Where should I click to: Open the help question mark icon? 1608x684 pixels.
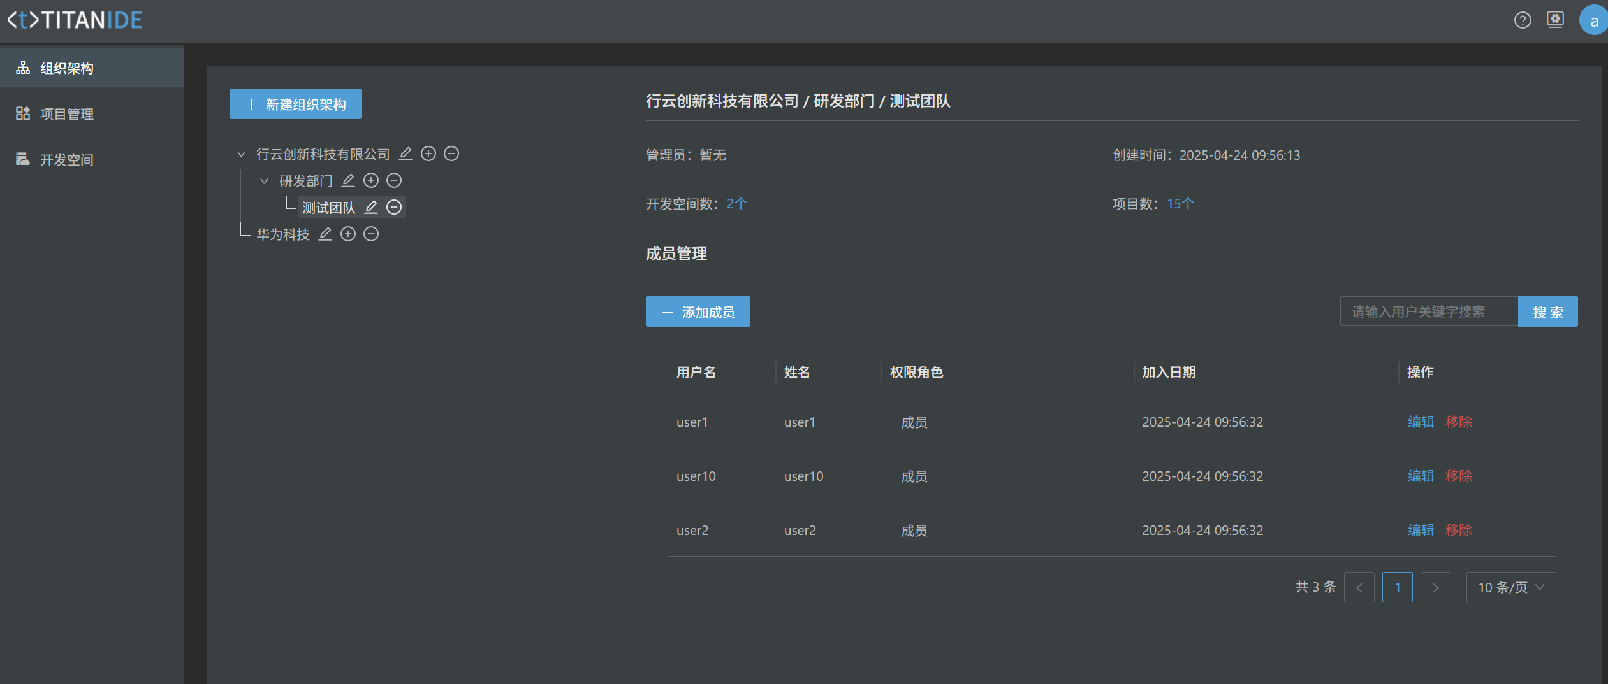coord(1523,20)
